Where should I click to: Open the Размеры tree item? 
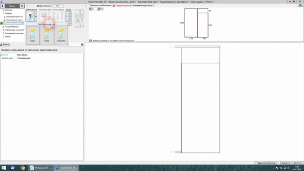point(8,13)
